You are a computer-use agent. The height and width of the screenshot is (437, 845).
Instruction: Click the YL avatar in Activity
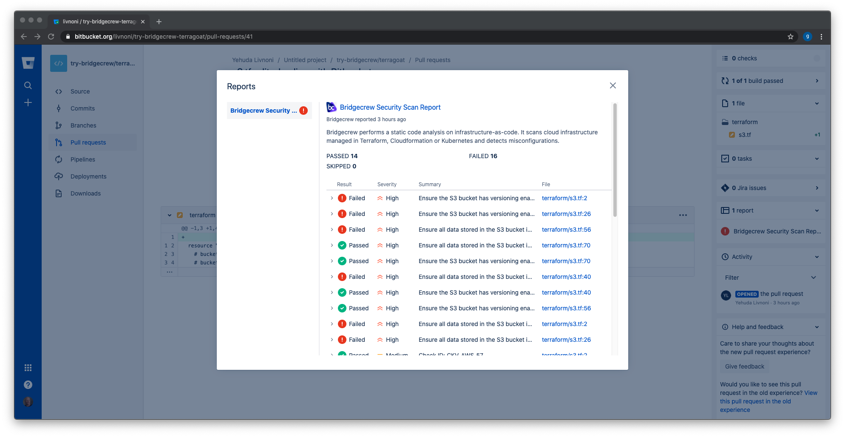726,295
